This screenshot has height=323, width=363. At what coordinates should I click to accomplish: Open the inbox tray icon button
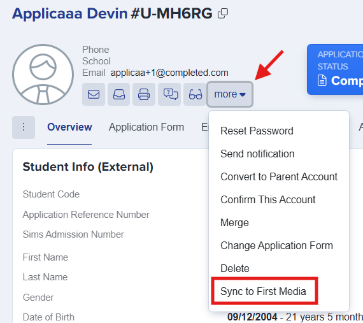[x=118, y=94]
